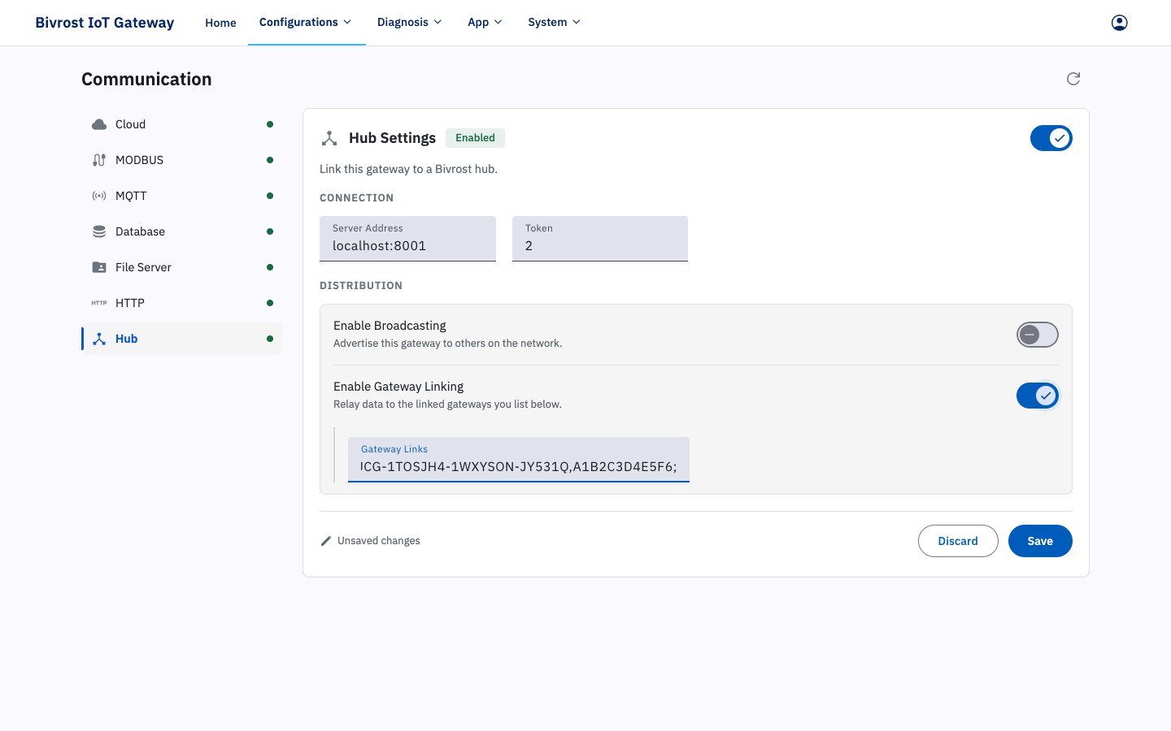Go to the Home menu item
This screenshot has width=1171, height=731.
click(220, 23)
